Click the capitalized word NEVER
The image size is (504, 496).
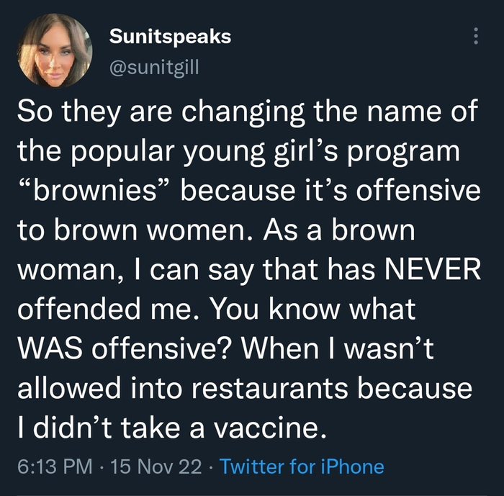point(429,270)
